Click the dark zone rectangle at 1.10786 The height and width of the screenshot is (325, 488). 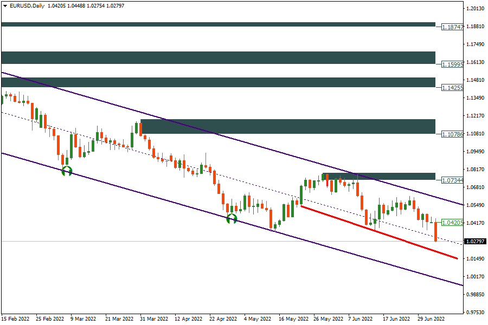click(287, 126)
